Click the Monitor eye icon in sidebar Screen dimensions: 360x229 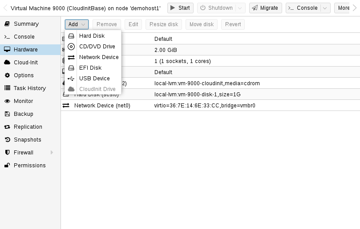click(7, 101)
